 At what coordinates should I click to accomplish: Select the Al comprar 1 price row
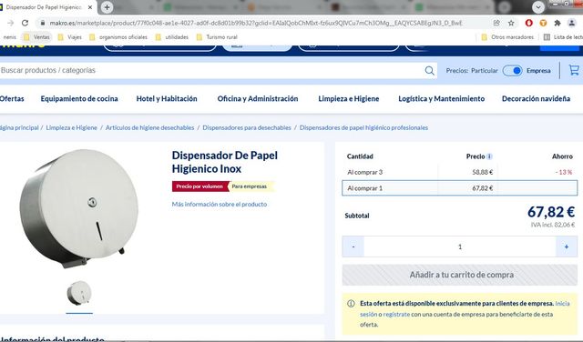(459, 188)
